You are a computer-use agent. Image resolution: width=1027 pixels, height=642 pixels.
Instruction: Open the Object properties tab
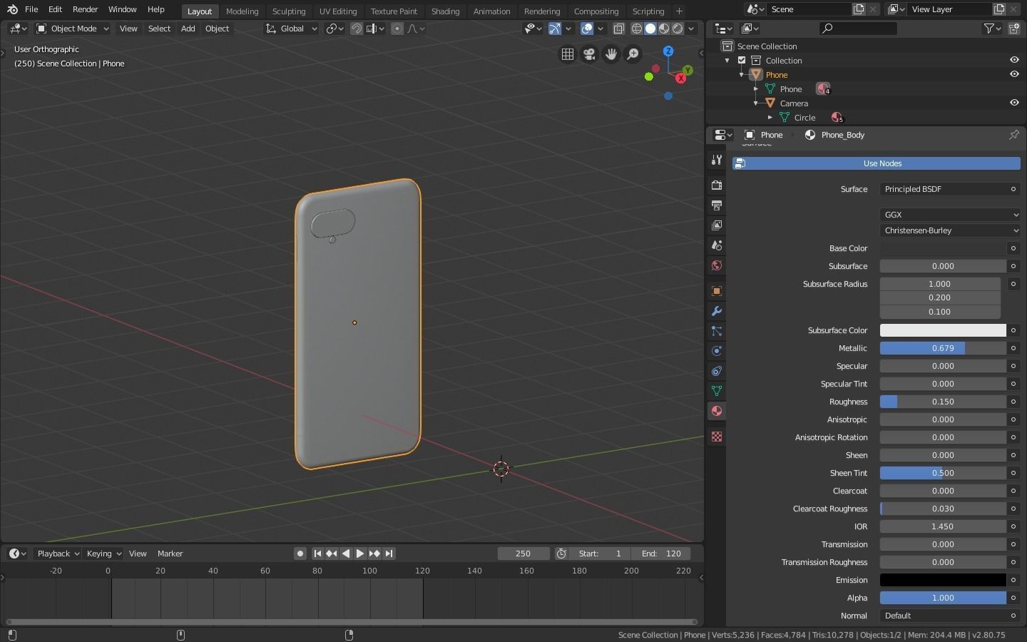click(717, 291)
